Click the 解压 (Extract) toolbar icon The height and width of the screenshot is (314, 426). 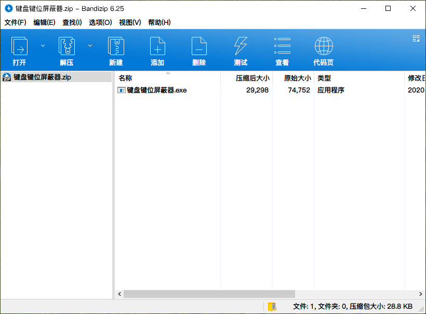pos(66,51)
